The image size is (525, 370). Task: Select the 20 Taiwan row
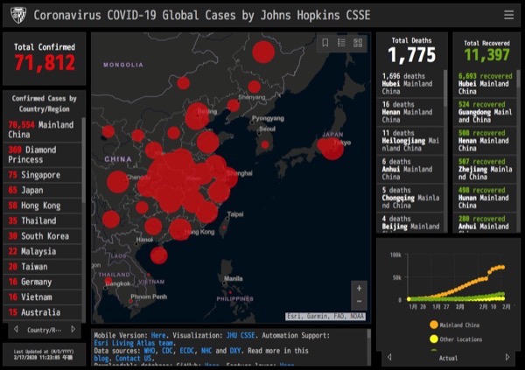pyautogui.click(x=42, y=267)
